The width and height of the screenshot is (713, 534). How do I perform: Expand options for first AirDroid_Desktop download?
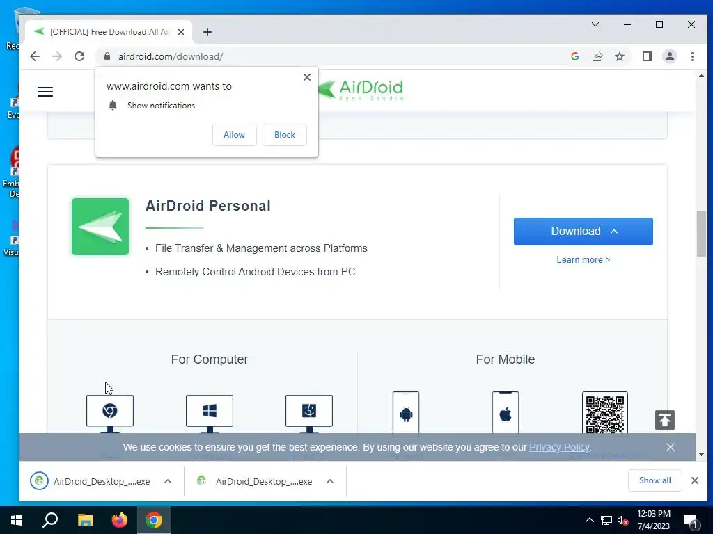click(x=168, y=481)
